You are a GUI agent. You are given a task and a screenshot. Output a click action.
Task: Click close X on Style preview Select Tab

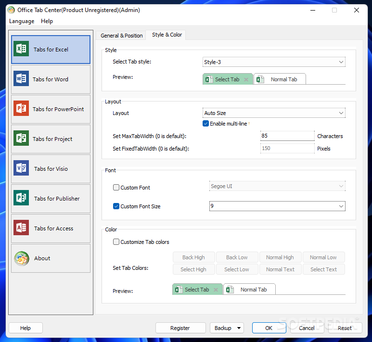(x=246, y=79)
